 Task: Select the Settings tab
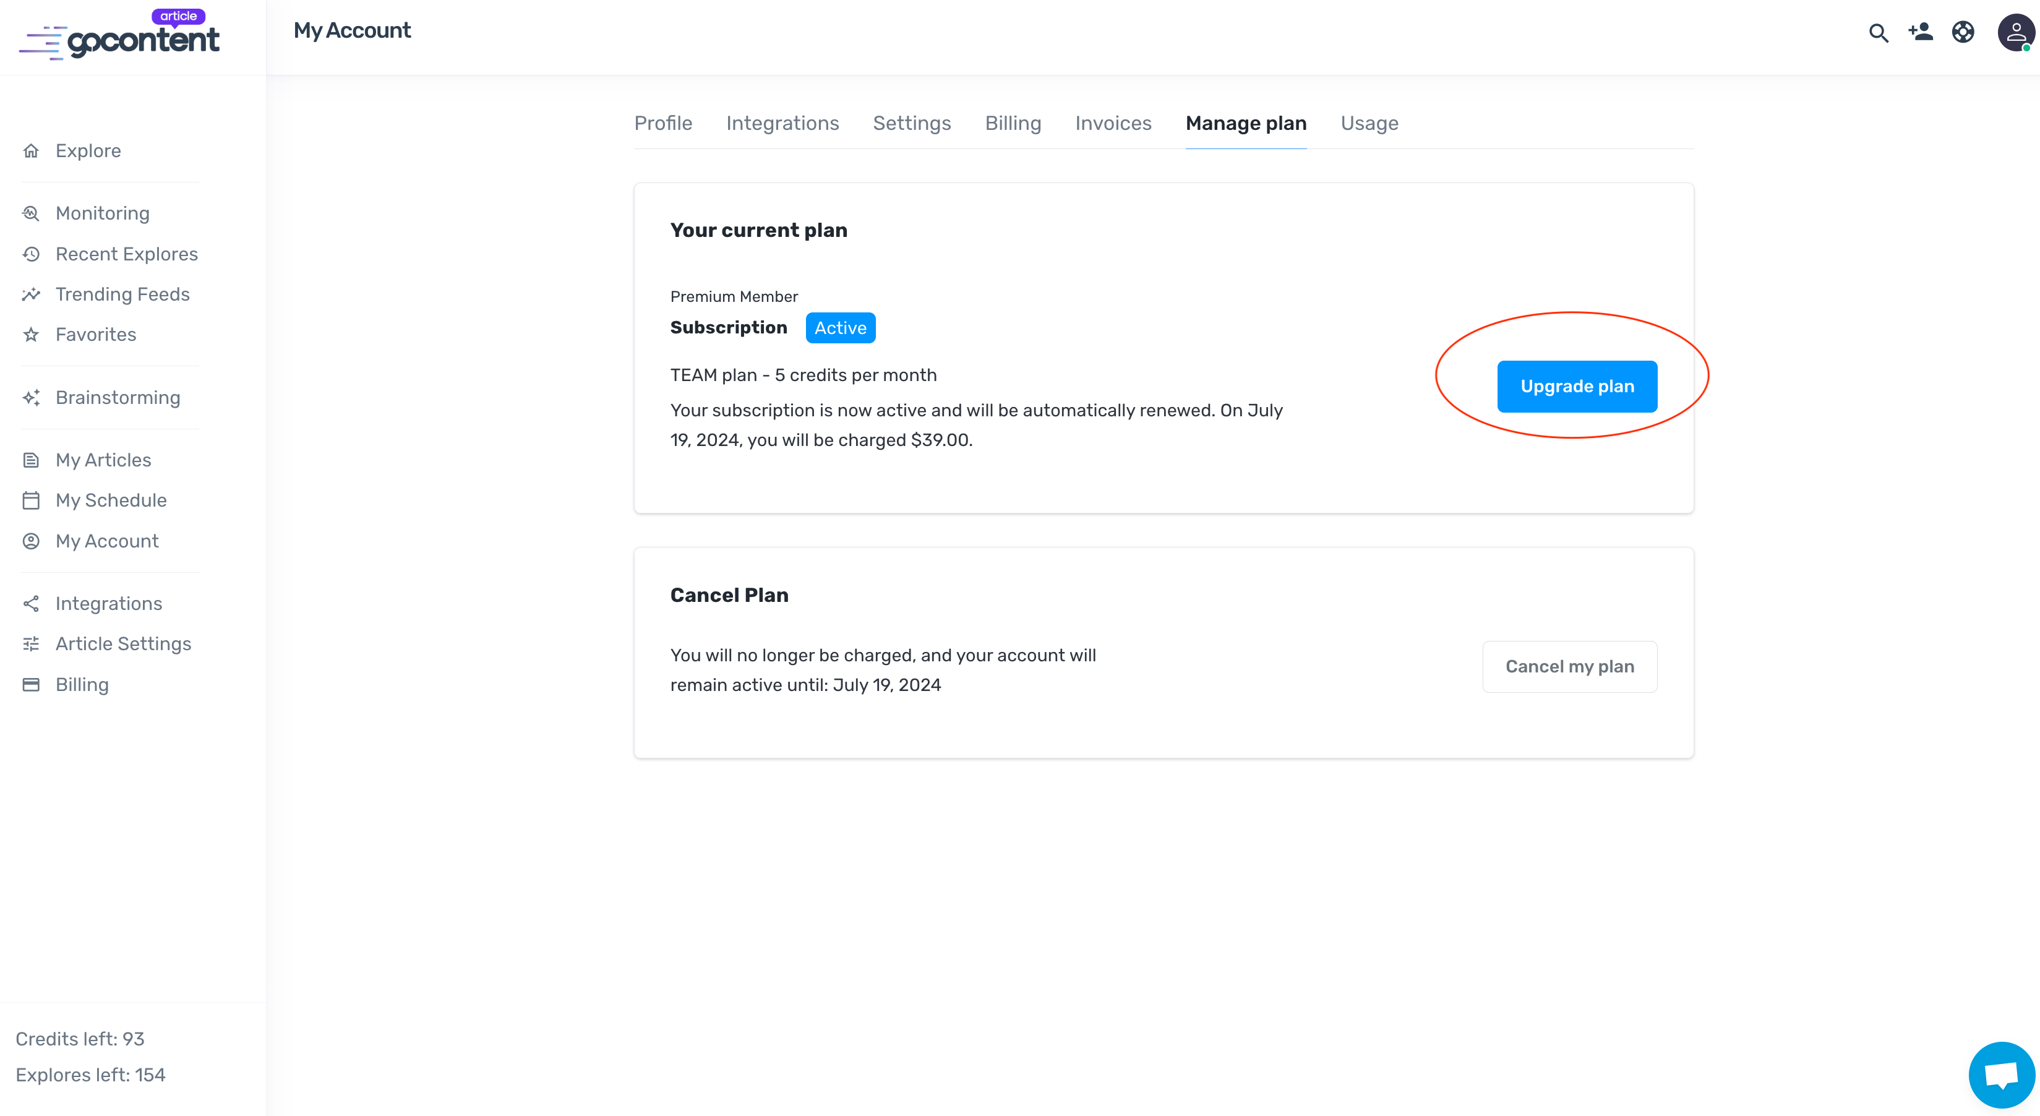click(x=912, y=124)
